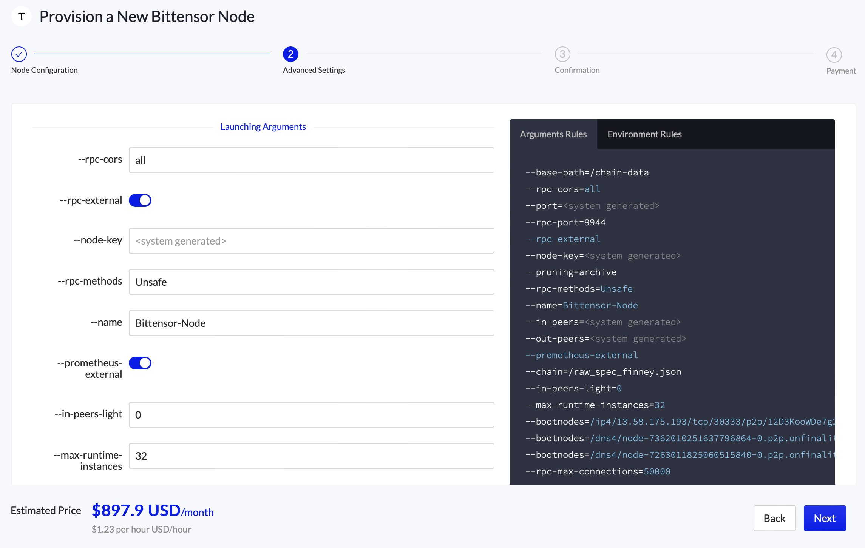Disable the --prometheus-external switch
The width and height of the screenshot is (865, 548).
point(140,363)
